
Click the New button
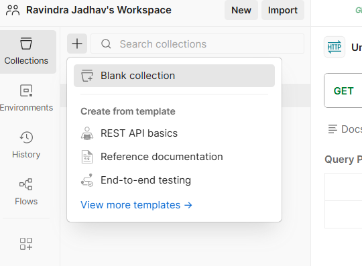coord(241,10)
